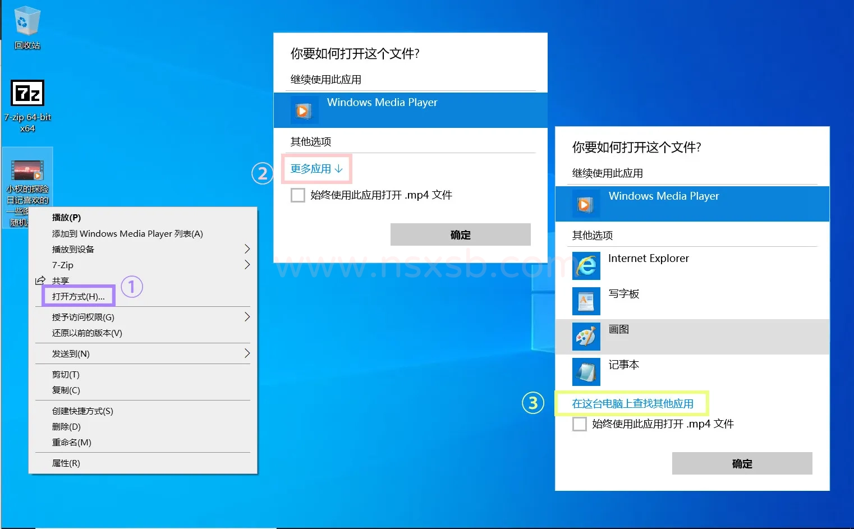Viewport: 854px width, 529px height.
Task: Click 确定 button in the left dialog
Action: [x=461, y=234]
